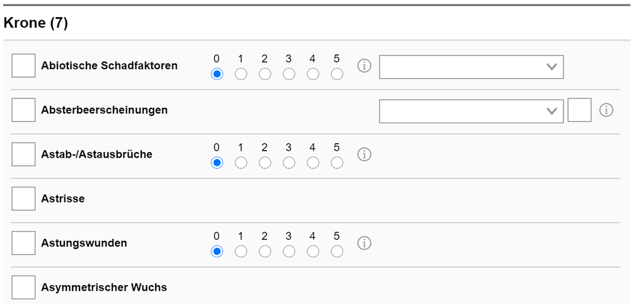
Task: View info icon for Astungswunden
Action: click(x=364, y=243)
